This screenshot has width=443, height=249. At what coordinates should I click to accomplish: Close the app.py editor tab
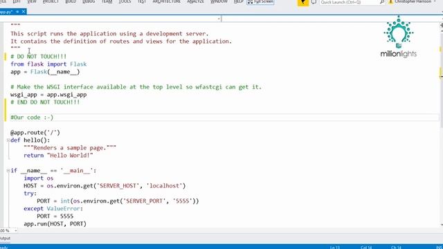tap(24, 12)
